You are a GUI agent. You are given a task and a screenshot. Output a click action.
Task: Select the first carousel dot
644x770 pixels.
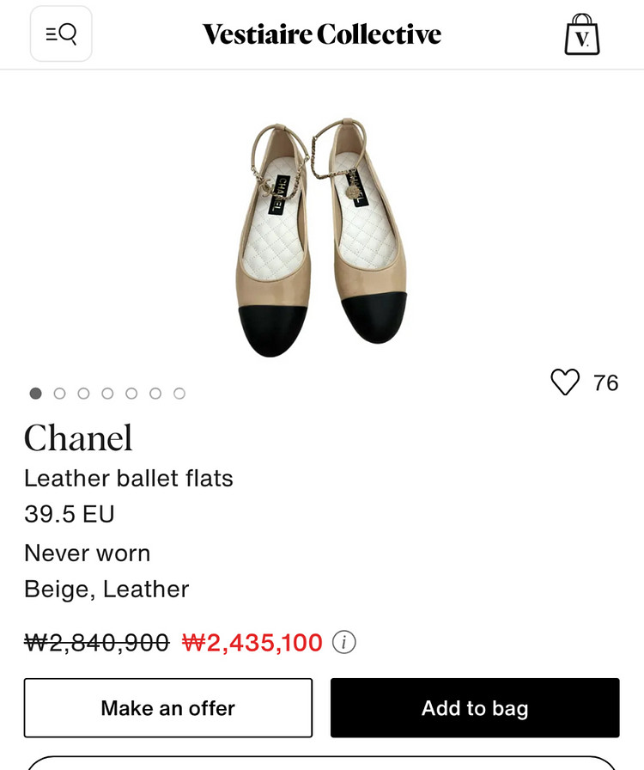coord(36,394)
